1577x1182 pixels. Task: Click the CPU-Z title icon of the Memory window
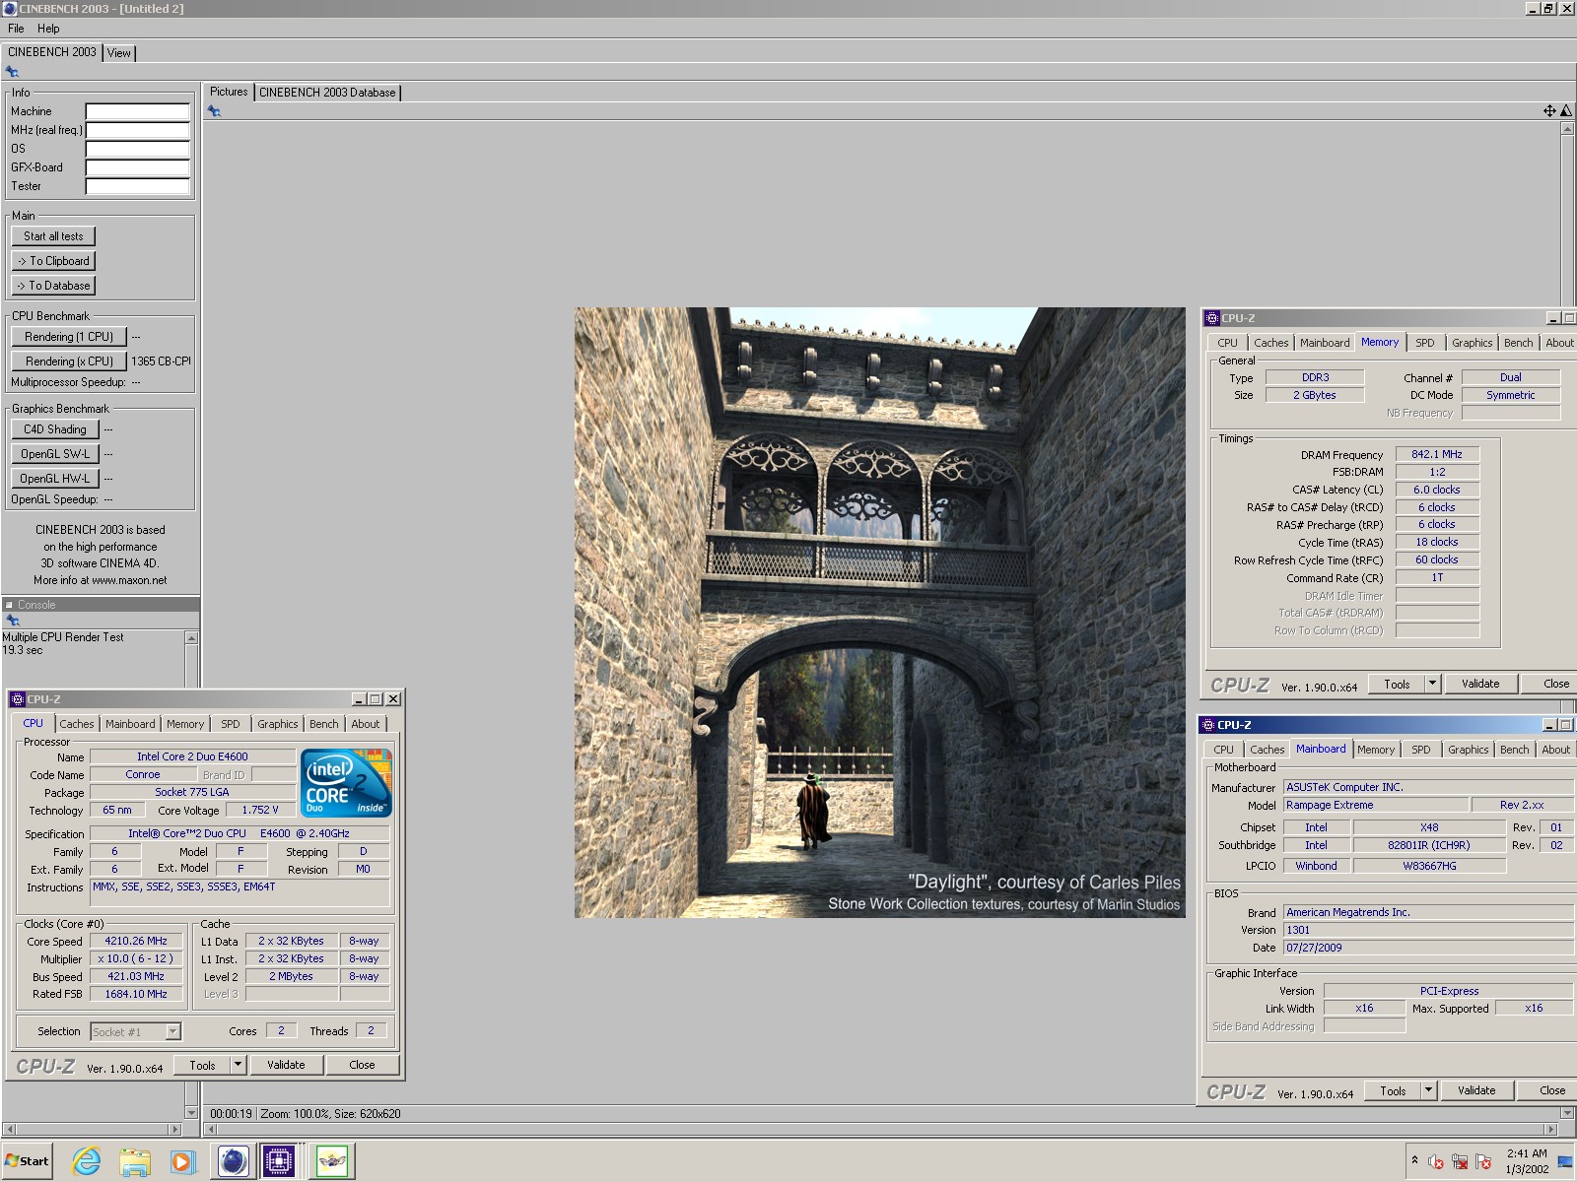click(1212, 318)
